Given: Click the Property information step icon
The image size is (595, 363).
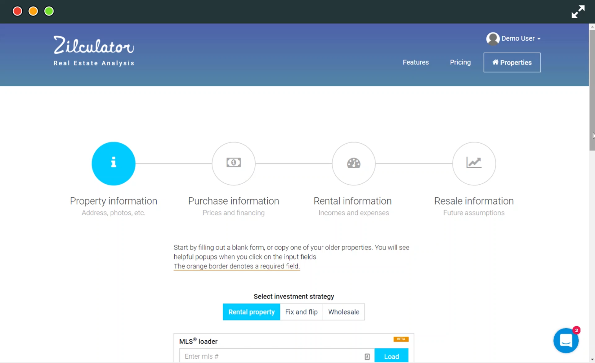Looking at the screenshot, I should [x=114, y=164].
